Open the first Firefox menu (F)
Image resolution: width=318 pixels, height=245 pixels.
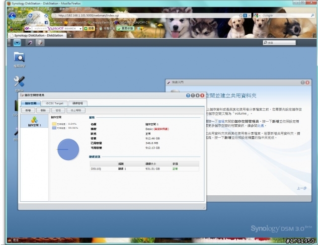13,9
